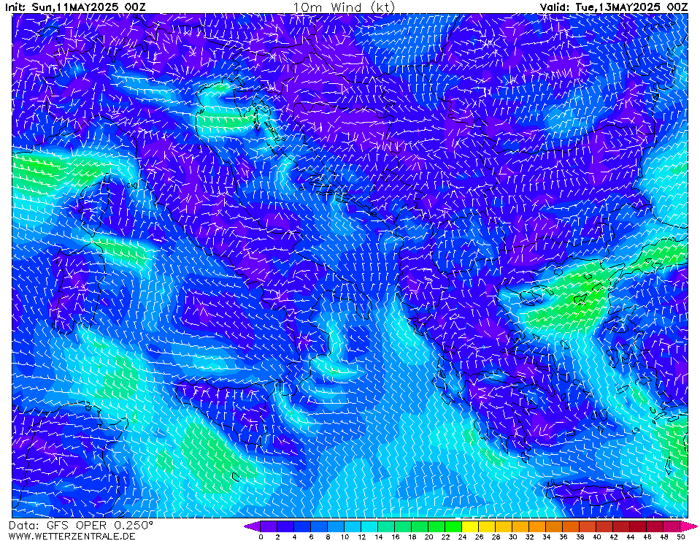Select the blue 4–6 kt legend swatch

click(303, 526)
